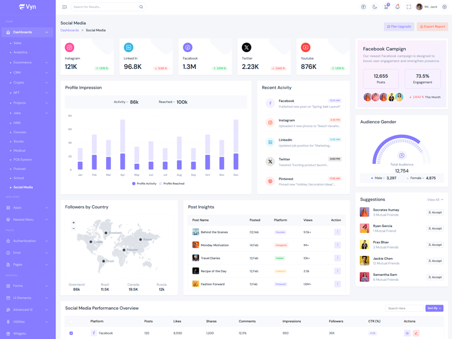Image resolution: width=452 pixels, height=339 pixels.
Task: Open the Analytics sidebar item
Action: click(20, 53)
